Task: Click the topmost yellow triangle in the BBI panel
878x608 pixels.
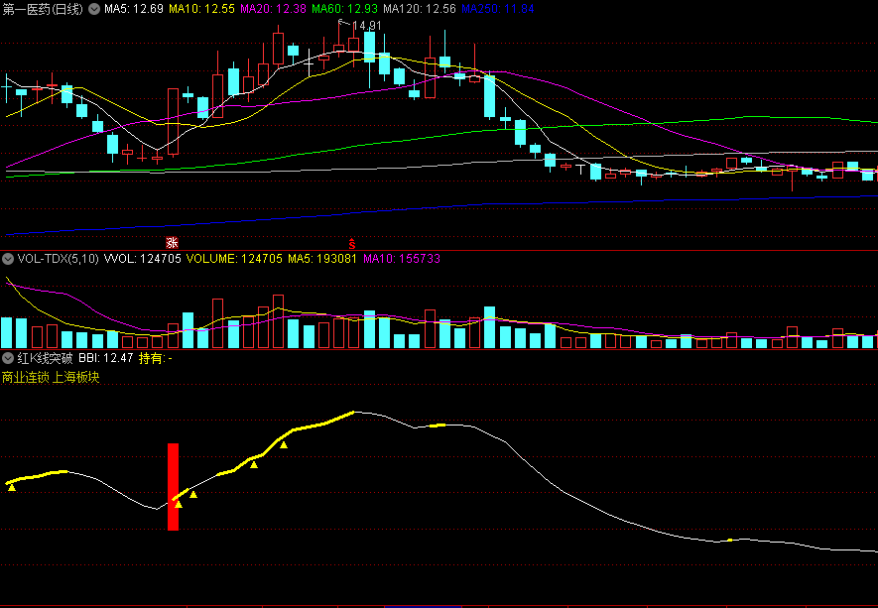Action: (284, 445)
